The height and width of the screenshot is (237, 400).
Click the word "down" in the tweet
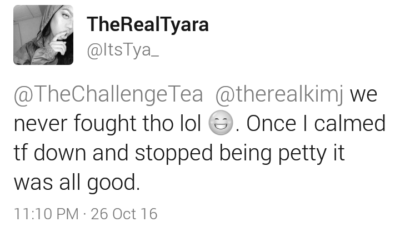tap(60, 153)
